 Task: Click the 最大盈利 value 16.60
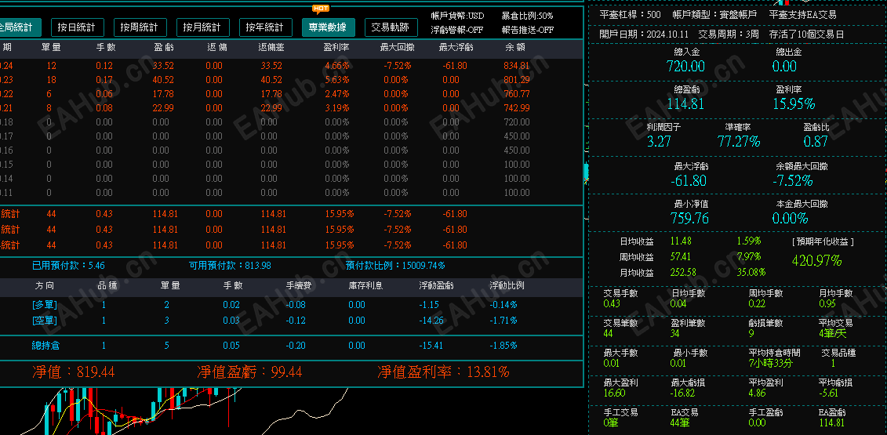(614, 393)
